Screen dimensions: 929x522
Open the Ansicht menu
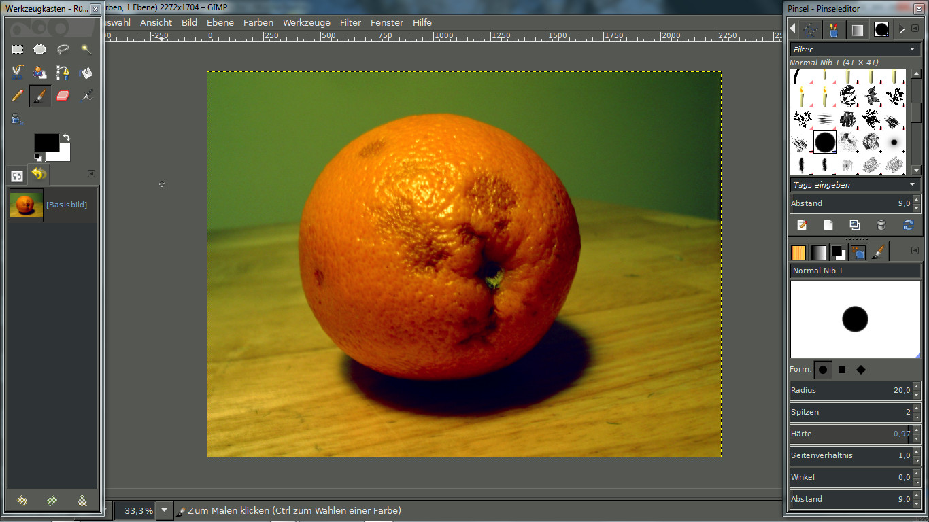[x=156, y=22]
